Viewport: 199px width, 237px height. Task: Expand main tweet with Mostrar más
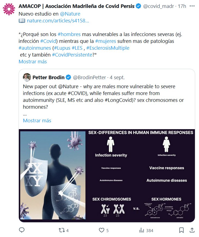coord(33,61)
